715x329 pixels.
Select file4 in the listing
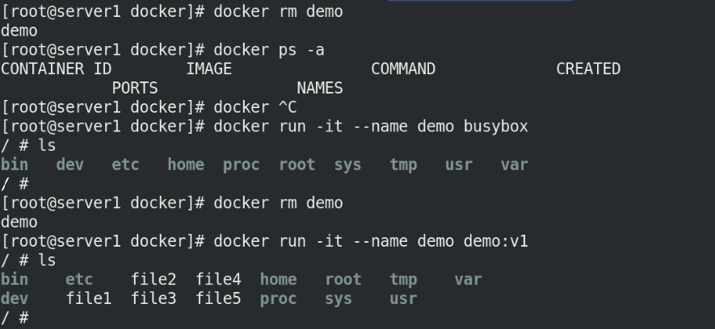coord(218,279)
